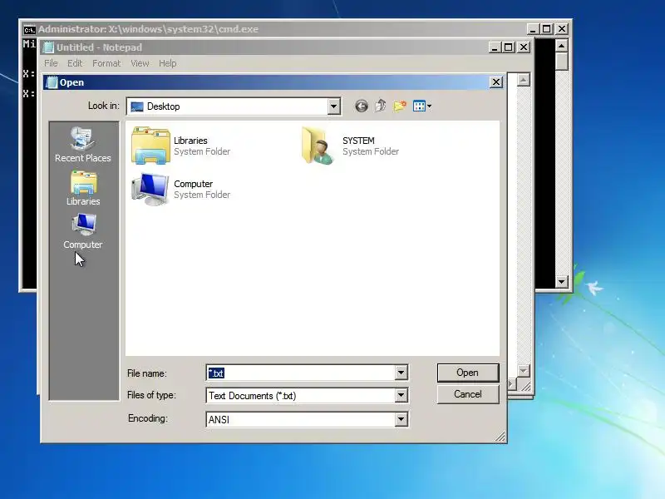Click the desktop icon inside Look in box
This screenshot has width=665, height=499.
[137, 106]
